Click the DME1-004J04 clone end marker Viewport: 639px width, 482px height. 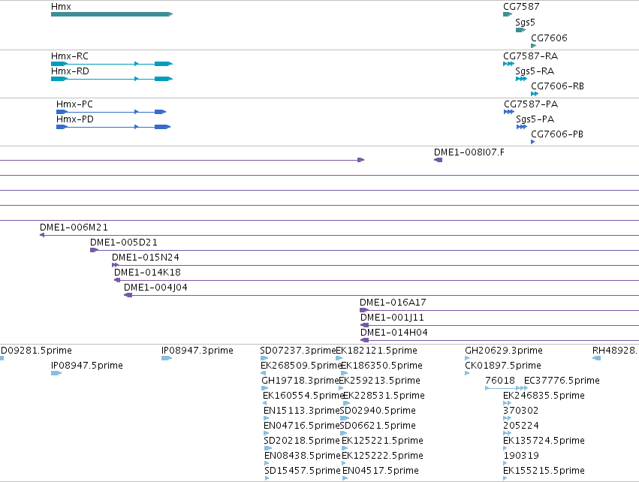(x=128, y=295)
